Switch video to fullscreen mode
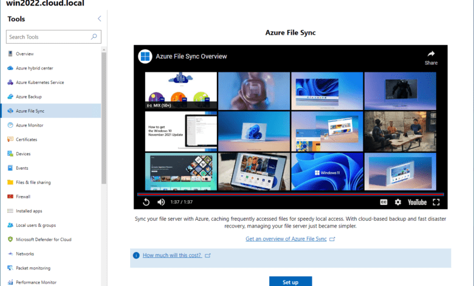This screenshot has width=474, height=286. pos(436,202)
